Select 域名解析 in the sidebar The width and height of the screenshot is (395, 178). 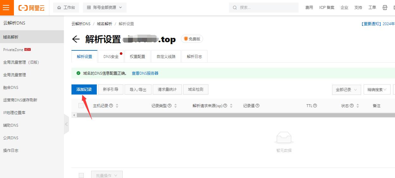pos(32,37)
